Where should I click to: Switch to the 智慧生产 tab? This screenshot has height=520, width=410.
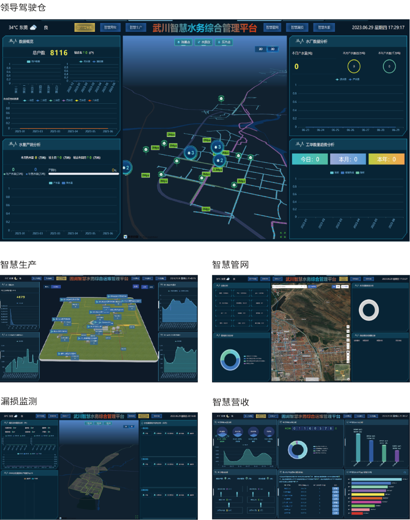click(x=136, y=28)
